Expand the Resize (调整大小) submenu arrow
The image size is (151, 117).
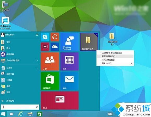pyautogui.click(x=131, y=63)
